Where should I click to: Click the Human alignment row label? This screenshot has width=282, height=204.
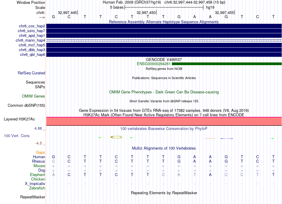(x=39, y=157)
